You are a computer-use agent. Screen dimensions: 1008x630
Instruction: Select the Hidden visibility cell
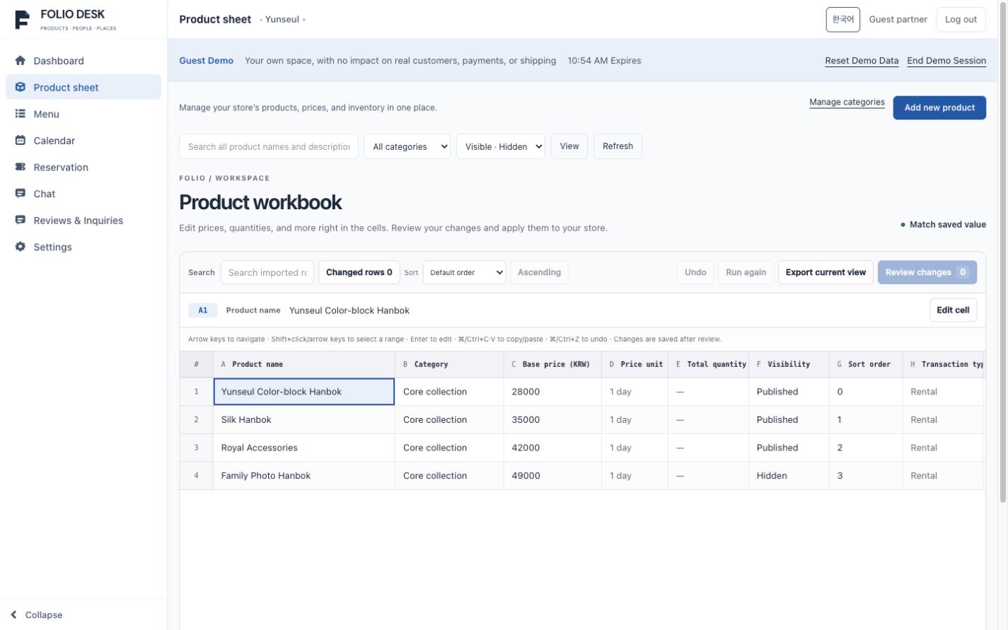(789, 476)
